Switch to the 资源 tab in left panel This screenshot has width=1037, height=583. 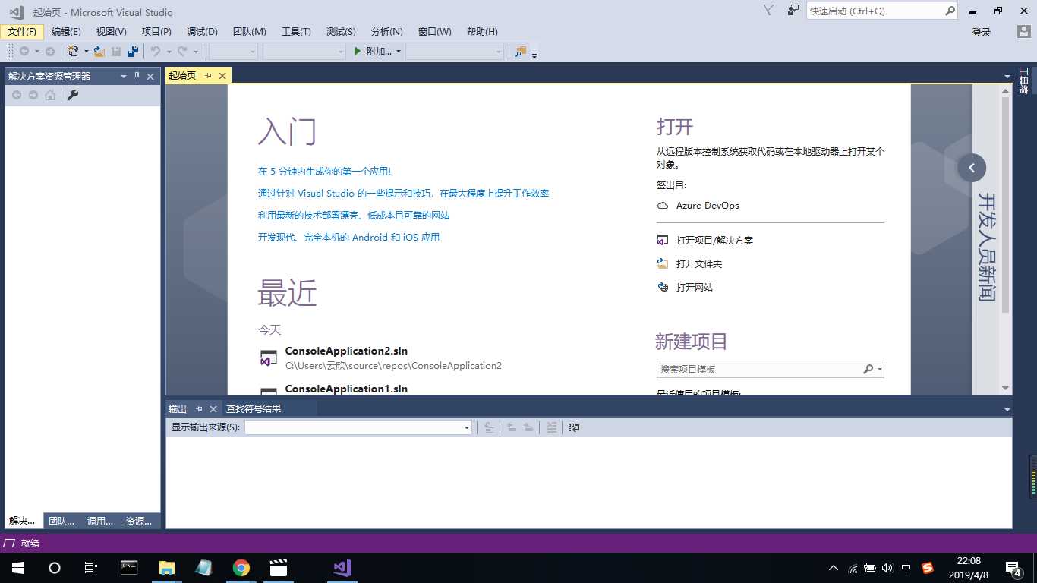click(139, 521)
